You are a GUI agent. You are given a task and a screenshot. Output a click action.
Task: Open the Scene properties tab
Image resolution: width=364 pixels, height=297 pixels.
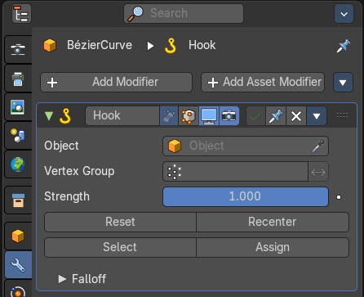click(x=18, y=136)
